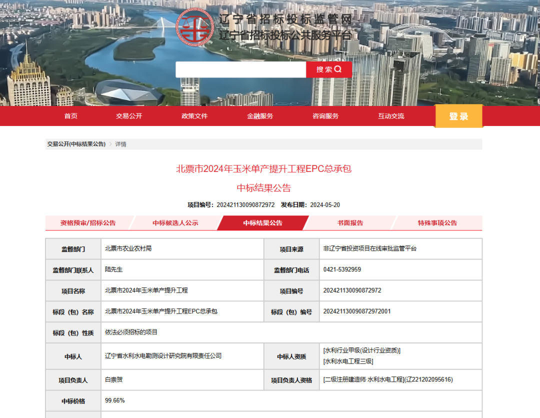The height and width of the screenshot is (418, 540).
Task: Click the winning bidder company name cell
Action: (163, 356)
